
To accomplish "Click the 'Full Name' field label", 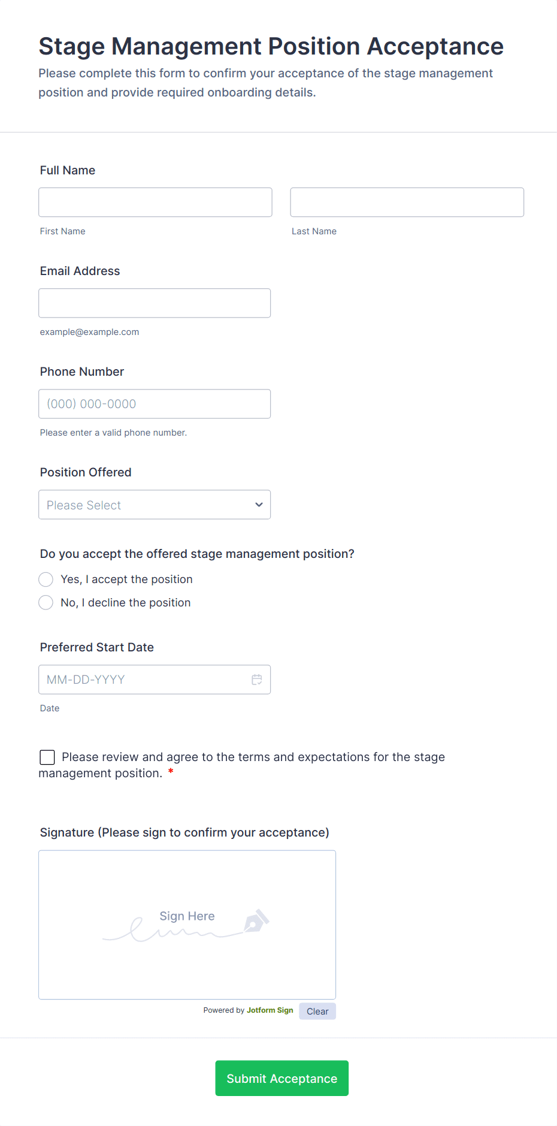I will click(68, 170).
